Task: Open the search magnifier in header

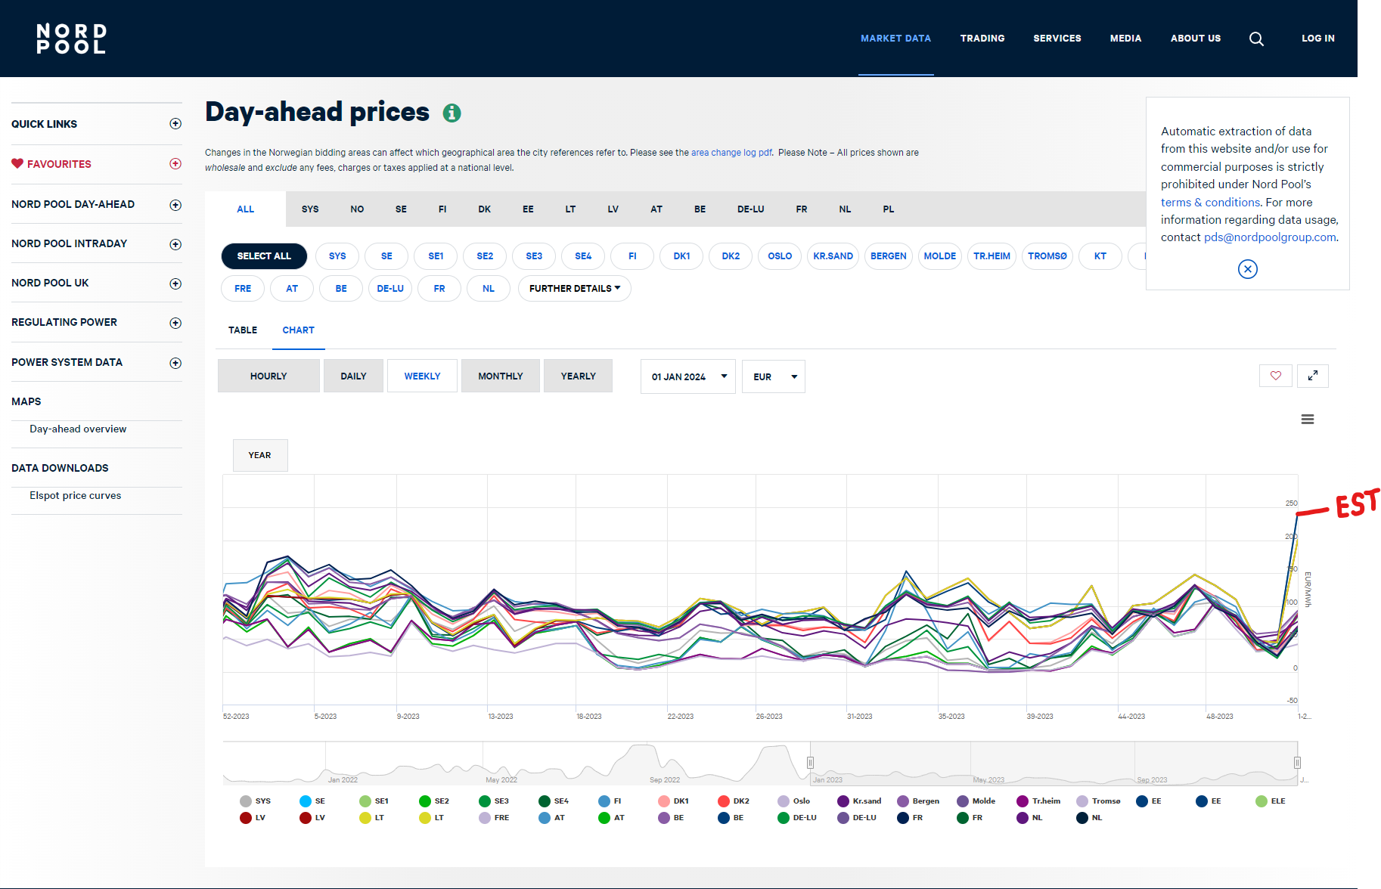Action: [1256, 39]
